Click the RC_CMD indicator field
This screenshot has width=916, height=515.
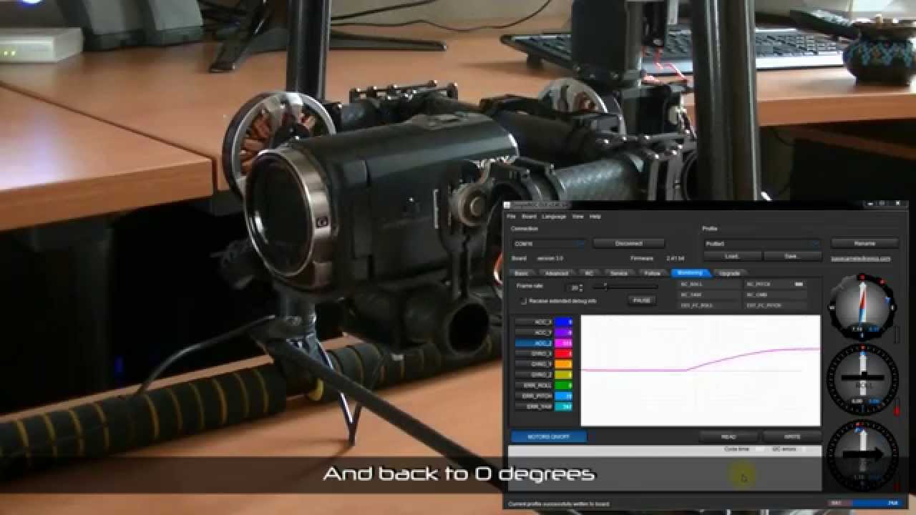[776, 295]
